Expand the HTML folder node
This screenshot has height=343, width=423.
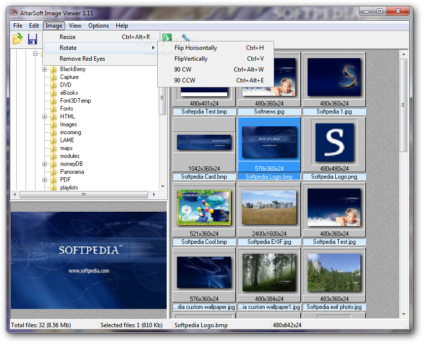[x=44, y=116]
